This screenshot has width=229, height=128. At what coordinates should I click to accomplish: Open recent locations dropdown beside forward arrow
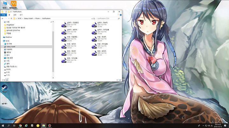point(9,18)
